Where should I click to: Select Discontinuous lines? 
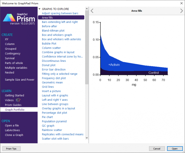click(x=54, y=61)
